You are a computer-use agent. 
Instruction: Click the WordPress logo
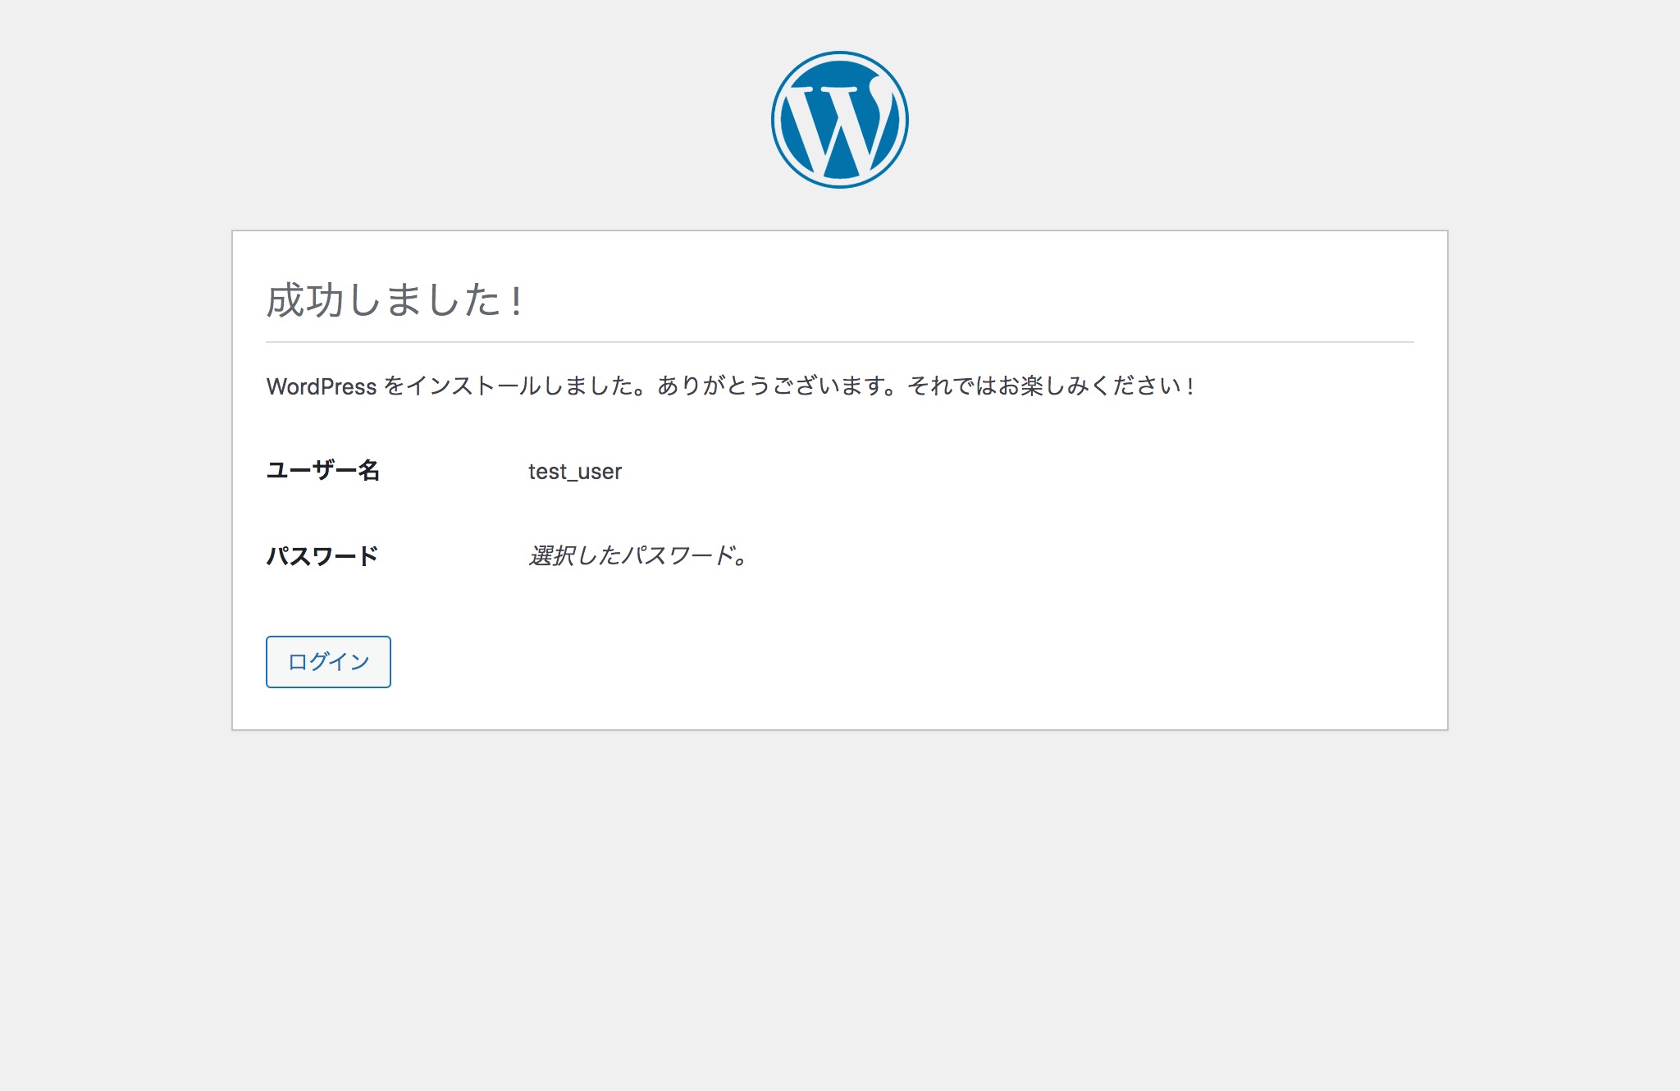point(839,120)
